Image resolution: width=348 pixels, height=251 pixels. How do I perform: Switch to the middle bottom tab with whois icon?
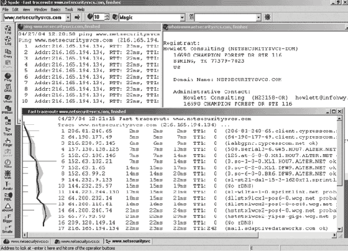(77, 241)
